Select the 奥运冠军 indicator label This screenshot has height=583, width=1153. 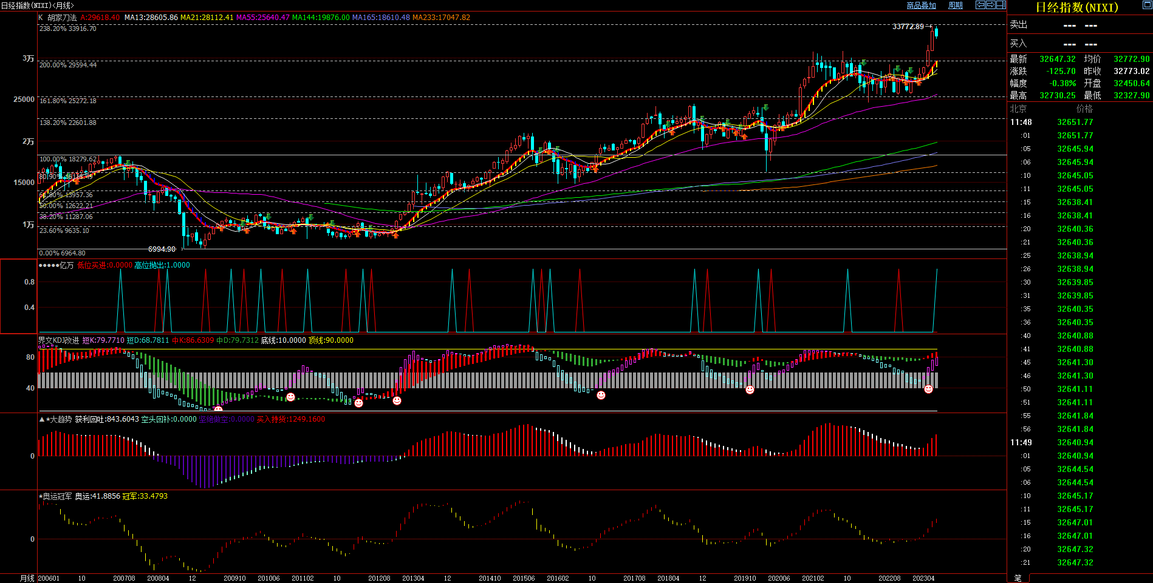57,496
